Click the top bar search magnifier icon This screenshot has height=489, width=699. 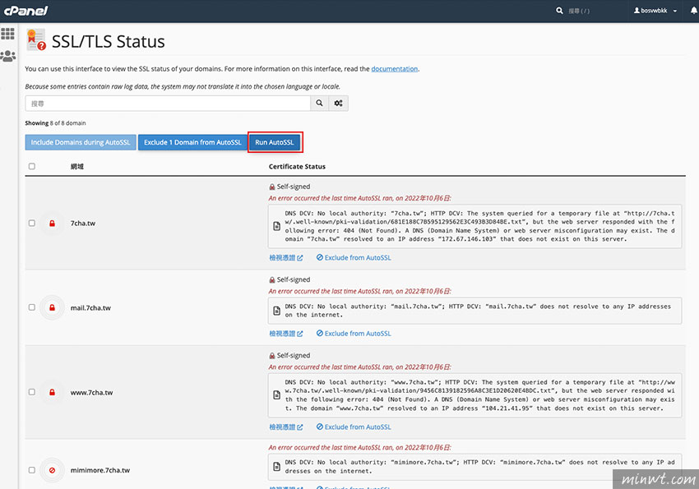pos(559,10)
